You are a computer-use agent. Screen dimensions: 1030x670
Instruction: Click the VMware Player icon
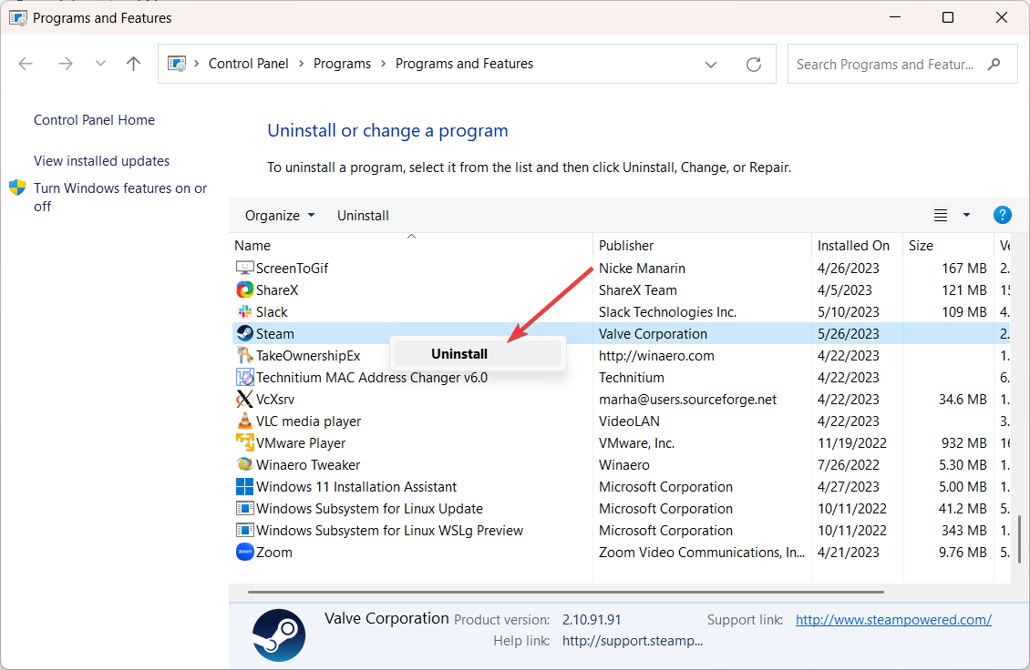(x=244, y=443)
